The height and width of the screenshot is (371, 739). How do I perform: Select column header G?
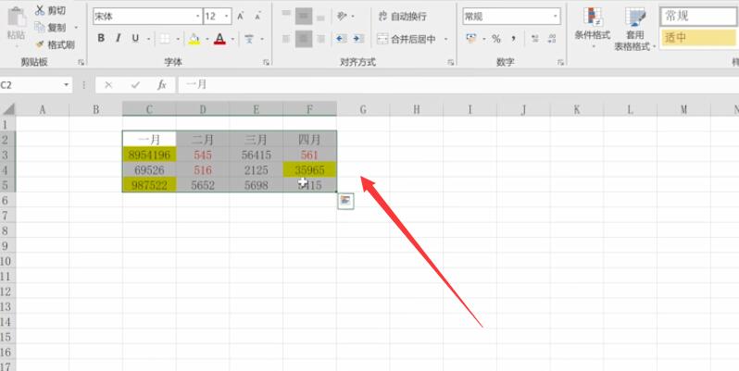(363, 110)
